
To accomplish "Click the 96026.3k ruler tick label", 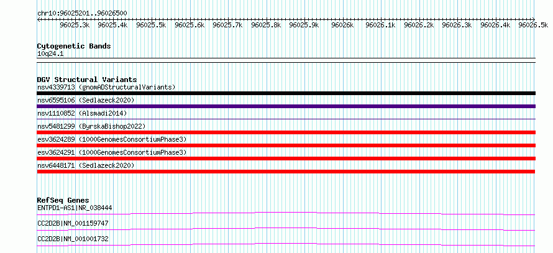I will pos(457,25).
